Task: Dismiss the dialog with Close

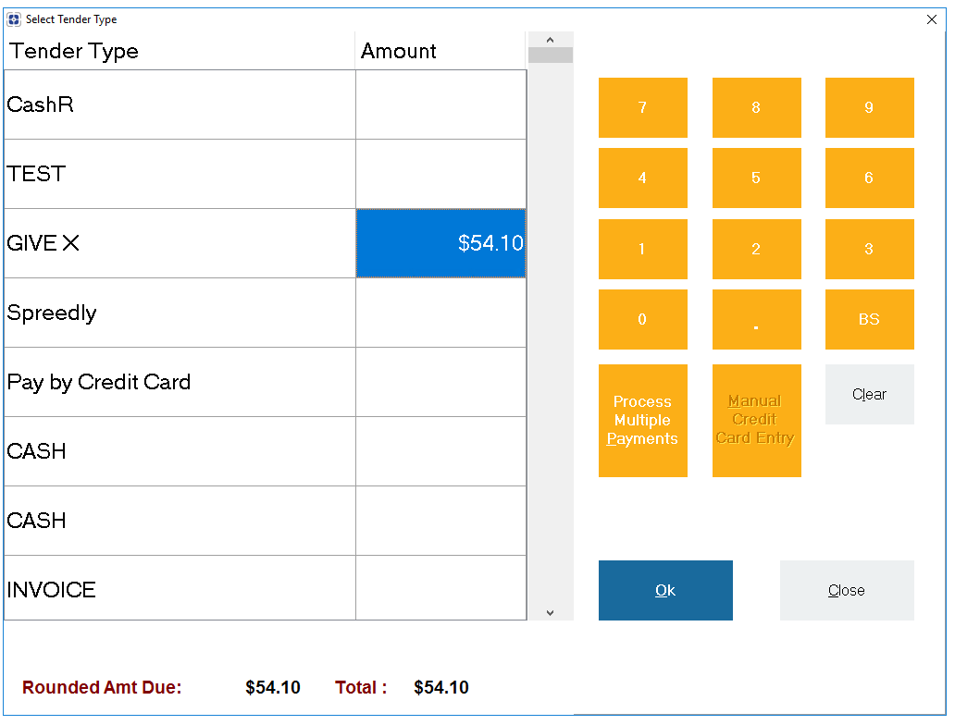Action: pos(846,590)
